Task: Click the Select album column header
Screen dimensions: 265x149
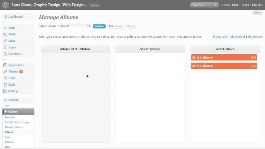Action: [225, 49]
